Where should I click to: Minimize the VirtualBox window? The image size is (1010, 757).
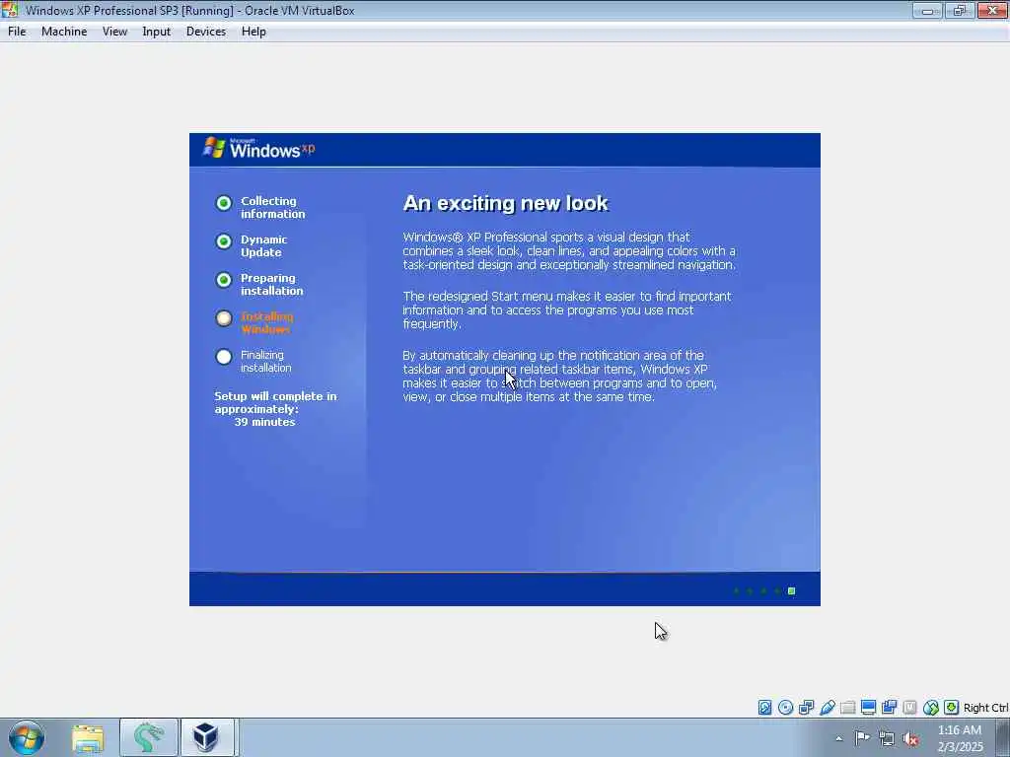[x=927, y=10]
